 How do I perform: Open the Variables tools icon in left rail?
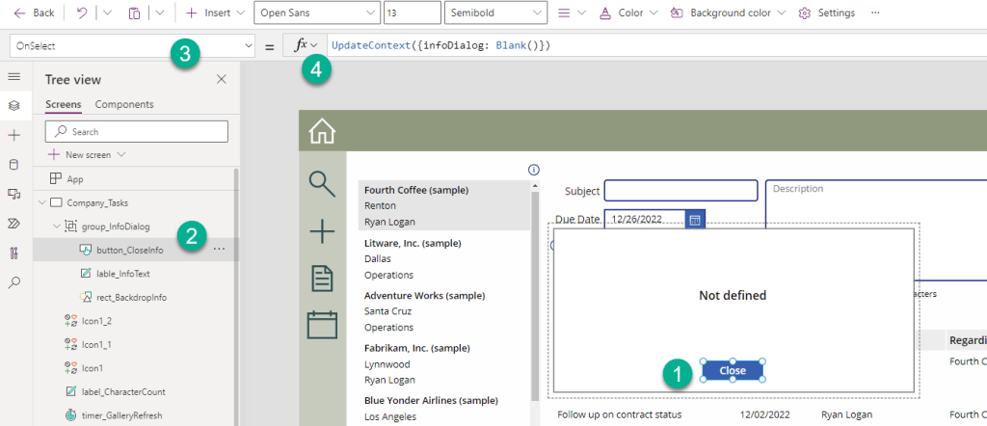click(x=13, y=253)
